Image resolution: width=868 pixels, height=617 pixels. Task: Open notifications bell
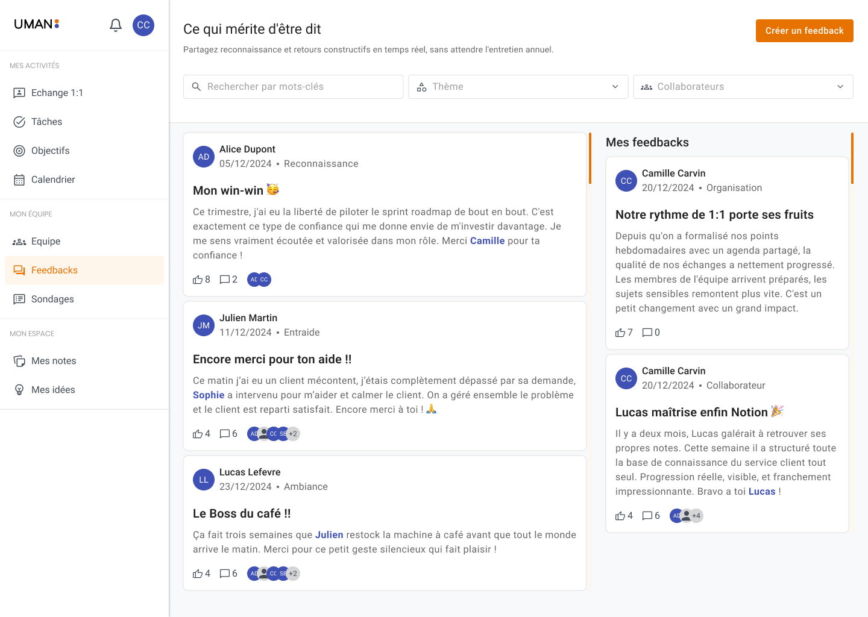115,25
